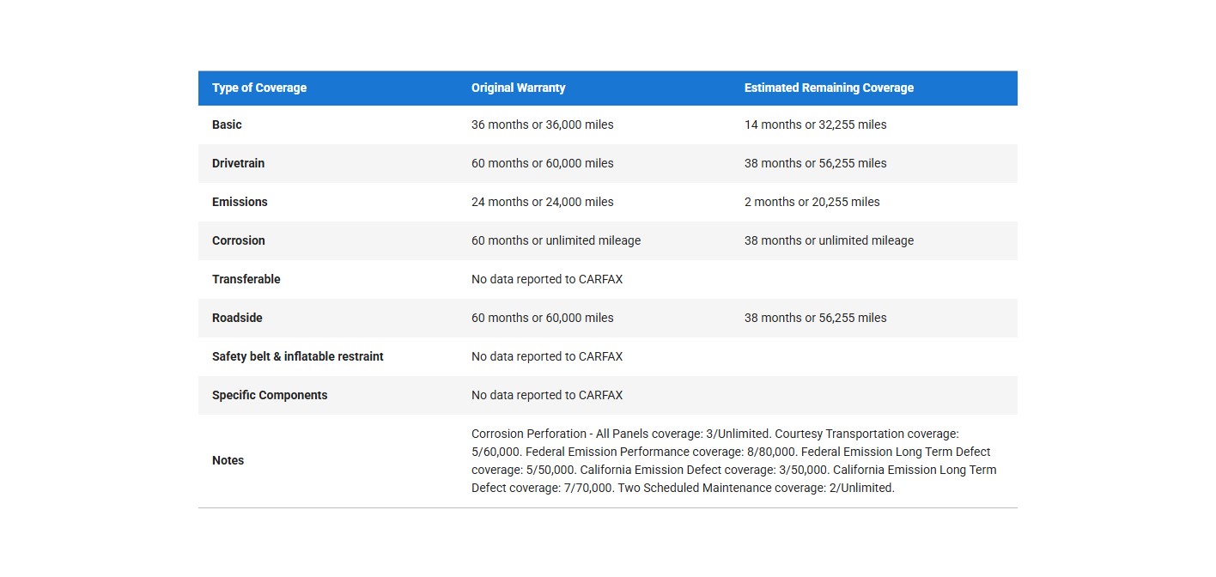Select the 2 months or 20,255 miles value
This screenshot has width=1216, height=577.
pyautogui.click(x=812, y=202)
